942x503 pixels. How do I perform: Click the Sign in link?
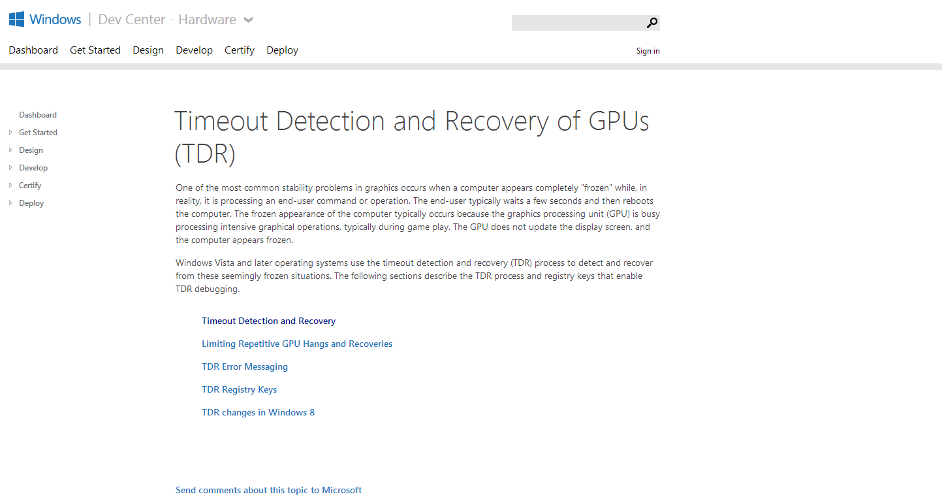[x=648, y=51]
